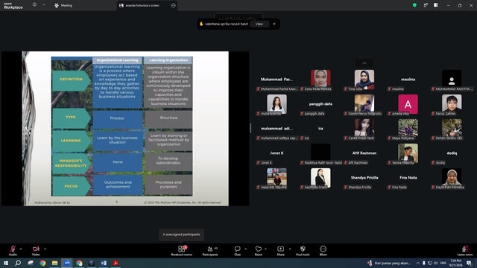
Task: Click the 'Jonet K' name tile
Action: [277, 153]
